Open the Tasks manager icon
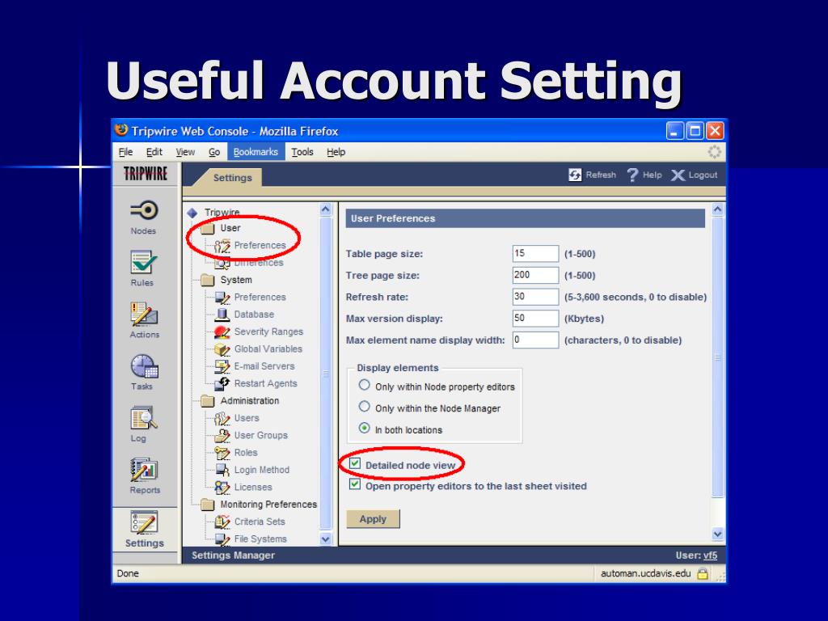This screenshot has height=621, width=828. click(144, 366)
